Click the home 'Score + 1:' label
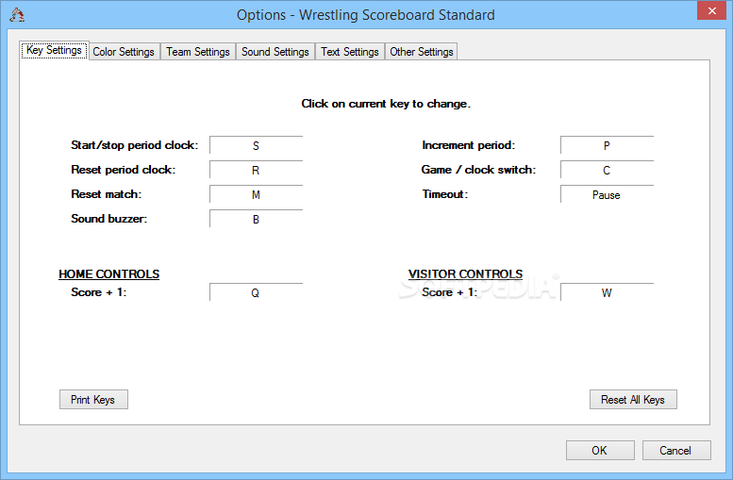 click(99, 292)
